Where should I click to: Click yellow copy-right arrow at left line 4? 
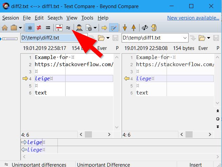pos(25,78)
